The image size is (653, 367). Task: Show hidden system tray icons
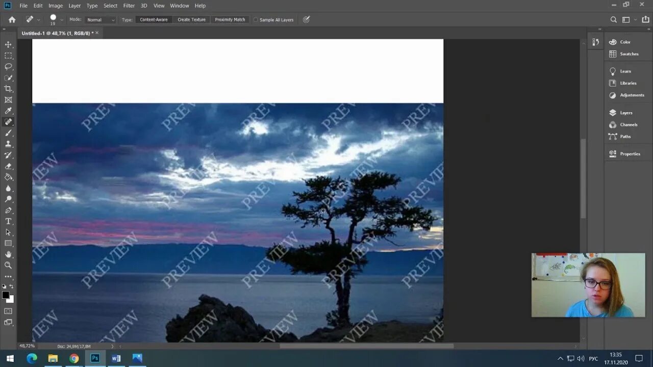(x=560, y=358)
